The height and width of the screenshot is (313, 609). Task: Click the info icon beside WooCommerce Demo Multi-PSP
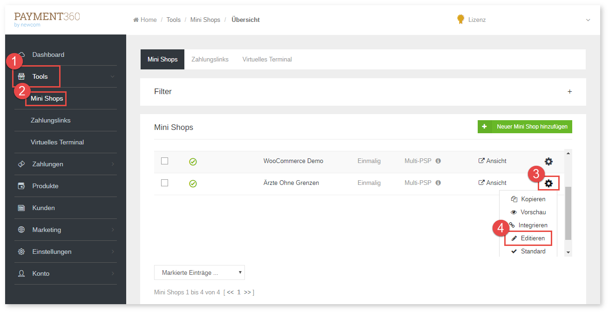[438, 161]
